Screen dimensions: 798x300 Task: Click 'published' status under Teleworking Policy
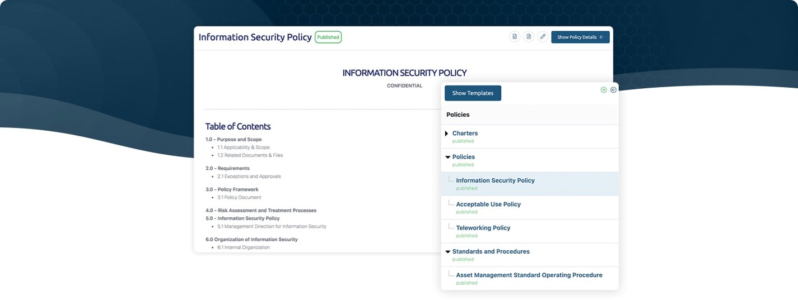[466, 236]
